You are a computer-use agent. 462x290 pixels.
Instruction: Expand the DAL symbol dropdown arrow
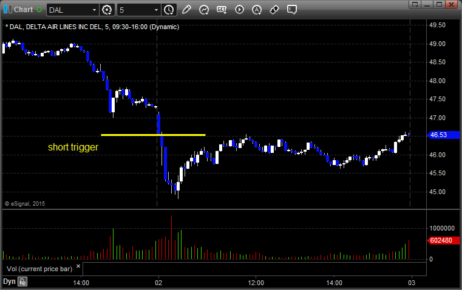click(x=94, y=10)
